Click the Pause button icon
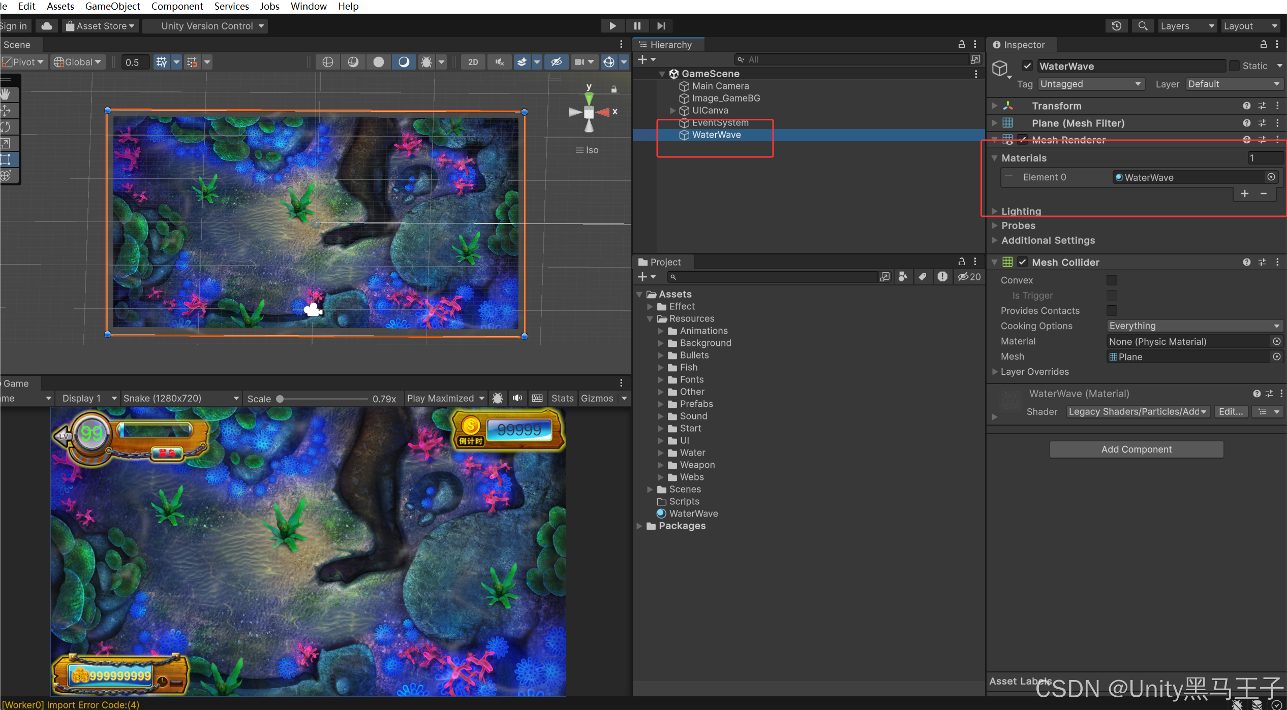 point(637,26)
